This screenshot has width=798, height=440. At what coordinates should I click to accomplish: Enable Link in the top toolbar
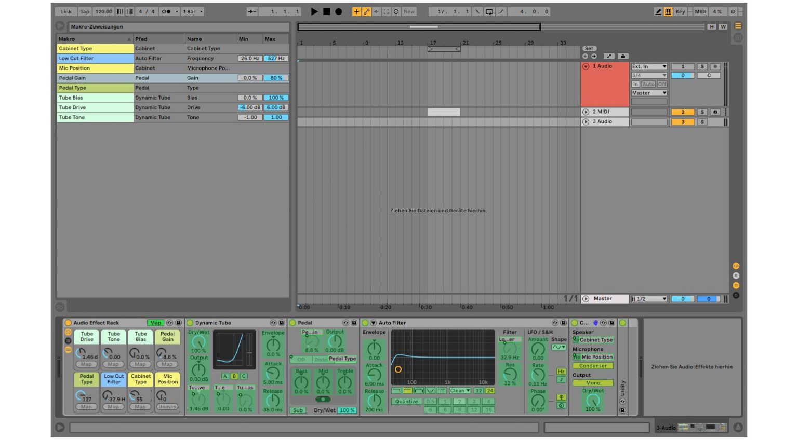click(x=66, y=11)
